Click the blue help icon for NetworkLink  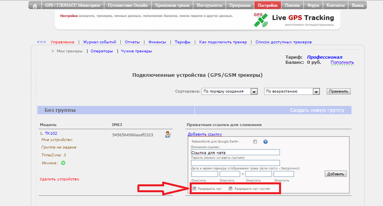coord(265,142)
